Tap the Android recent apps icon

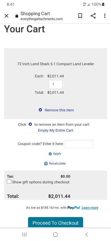pyautogui.click(x=24, y=235)
